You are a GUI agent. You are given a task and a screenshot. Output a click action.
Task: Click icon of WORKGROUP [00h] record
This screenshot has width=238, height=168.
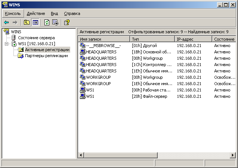[x=83, y=77]
